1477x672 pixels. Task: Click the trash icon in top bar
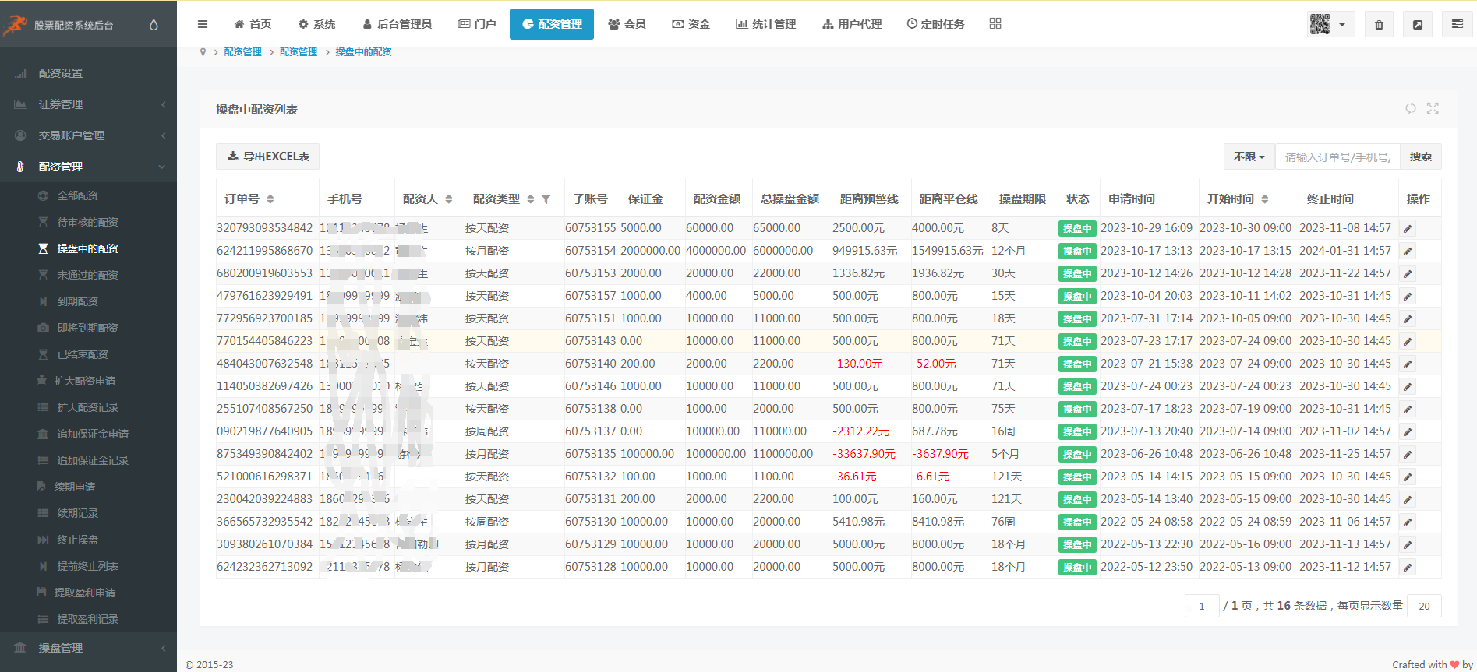pos(1379,25)
